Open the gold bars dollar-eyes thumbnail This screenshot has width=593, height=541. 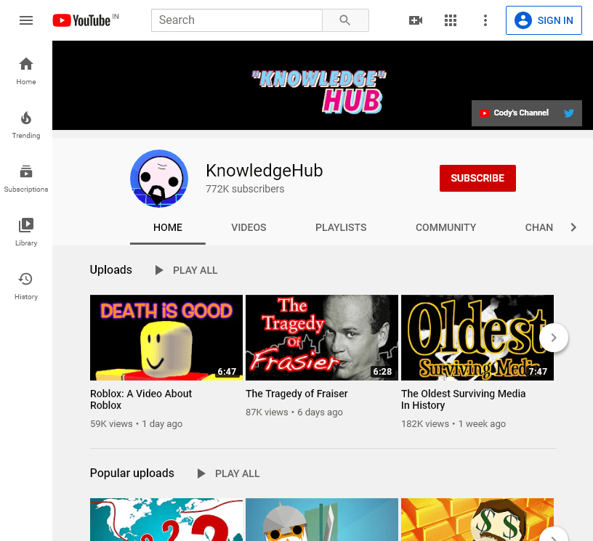pos(477,519)
